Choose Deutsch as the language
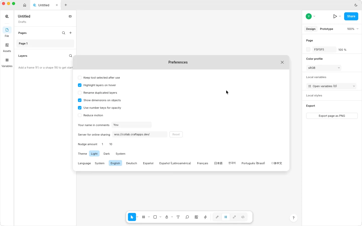The width and height of the screenshot is (362, 226). 131,163
